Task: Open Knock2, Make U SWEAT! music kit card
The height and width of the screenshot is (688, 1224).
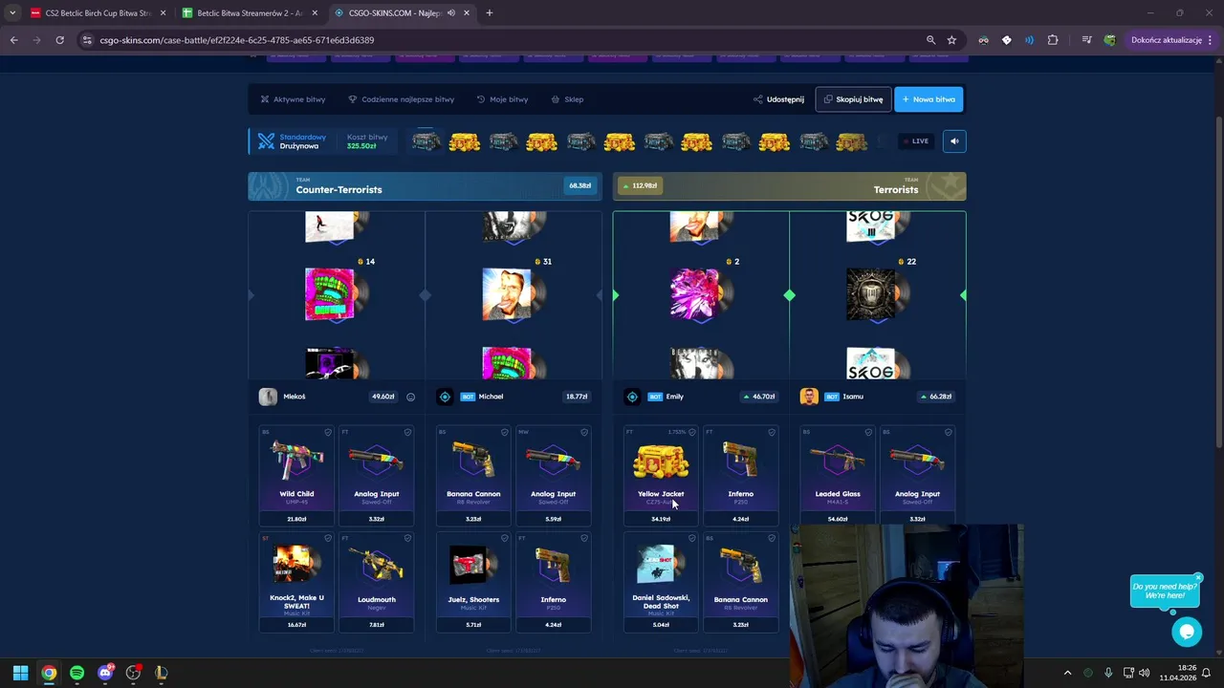Action: point(296,582)
